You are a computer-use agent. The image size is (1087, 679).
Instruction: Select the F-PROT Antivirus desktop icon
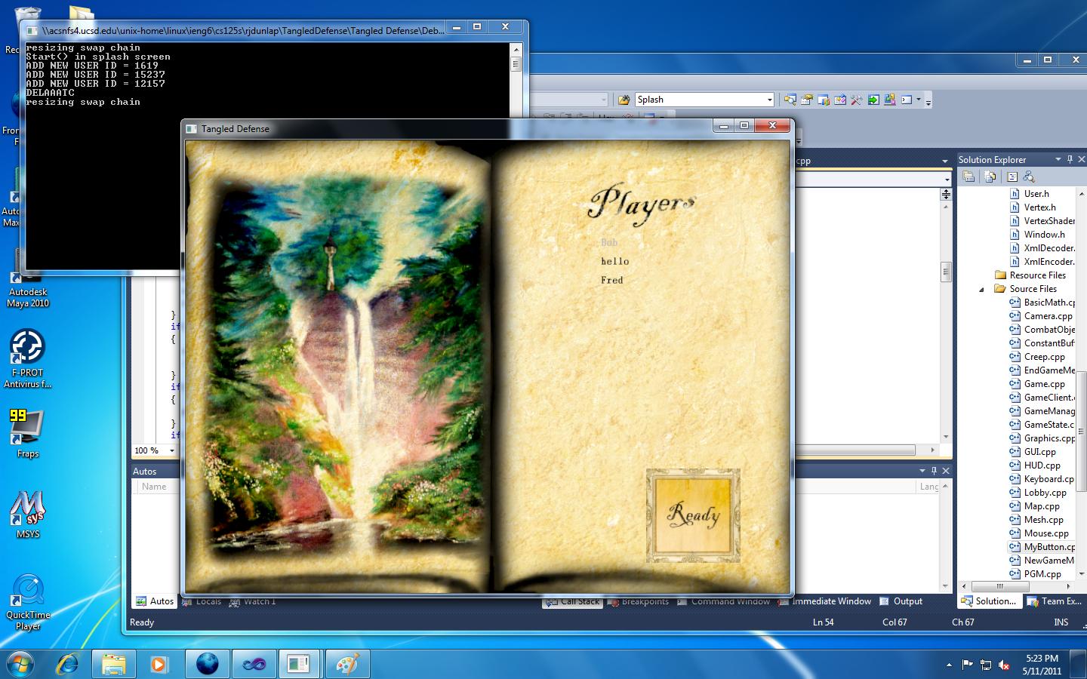pyautogui.click(x=27, y=358)
